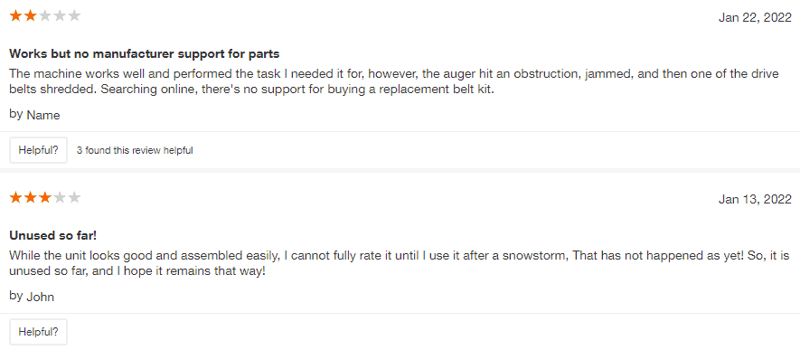Open the 'Unused so far!' review title
The height and width of the screenshot is (350, 800).
53,235
